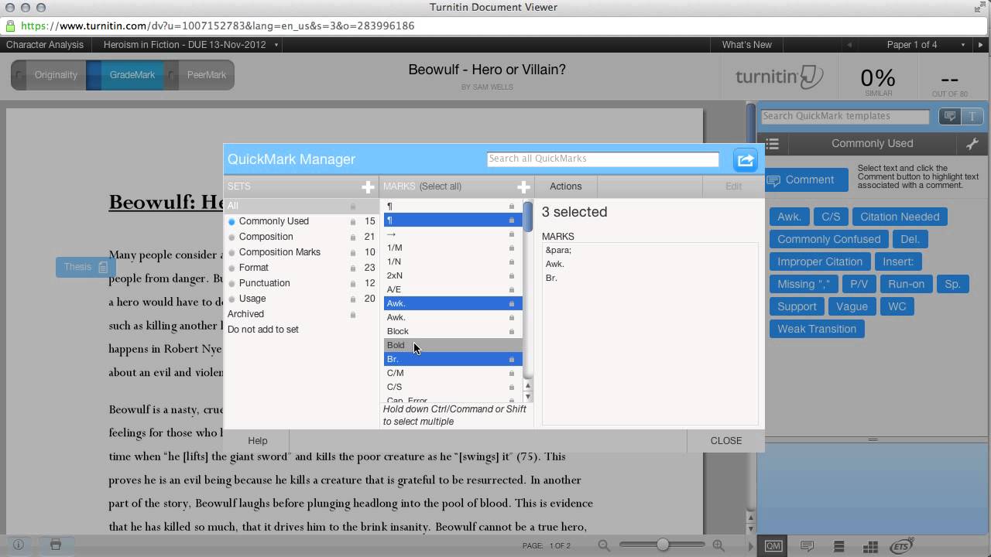Select the Bold mark in list
Viewport: 991px width, 557px height.
coord(453,345)
